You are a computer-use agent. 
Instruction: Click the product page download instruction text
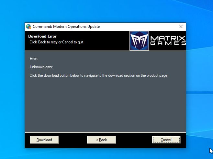click(99, 75)
